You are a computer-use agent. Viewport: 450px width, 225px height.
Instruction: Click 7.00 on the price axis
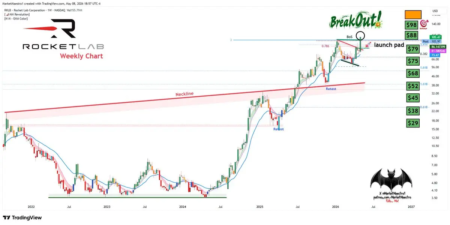[434, 165]
